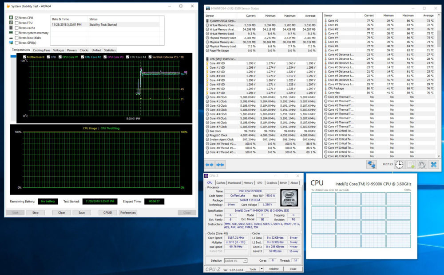Open the Bench tab in CPU-Z
The height and width of the screenshot is (275, 444).
point(283,183)
